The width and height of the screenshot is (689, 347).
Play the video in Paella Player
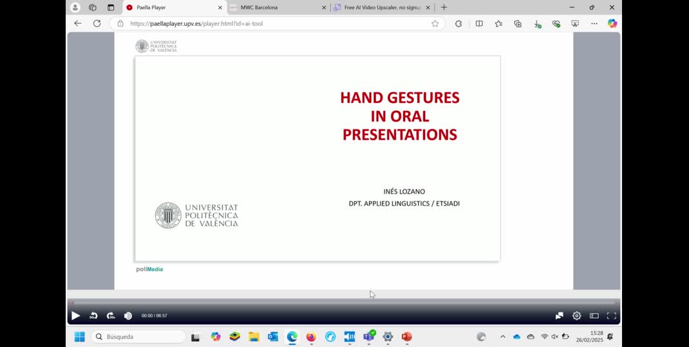coord(75,316)
